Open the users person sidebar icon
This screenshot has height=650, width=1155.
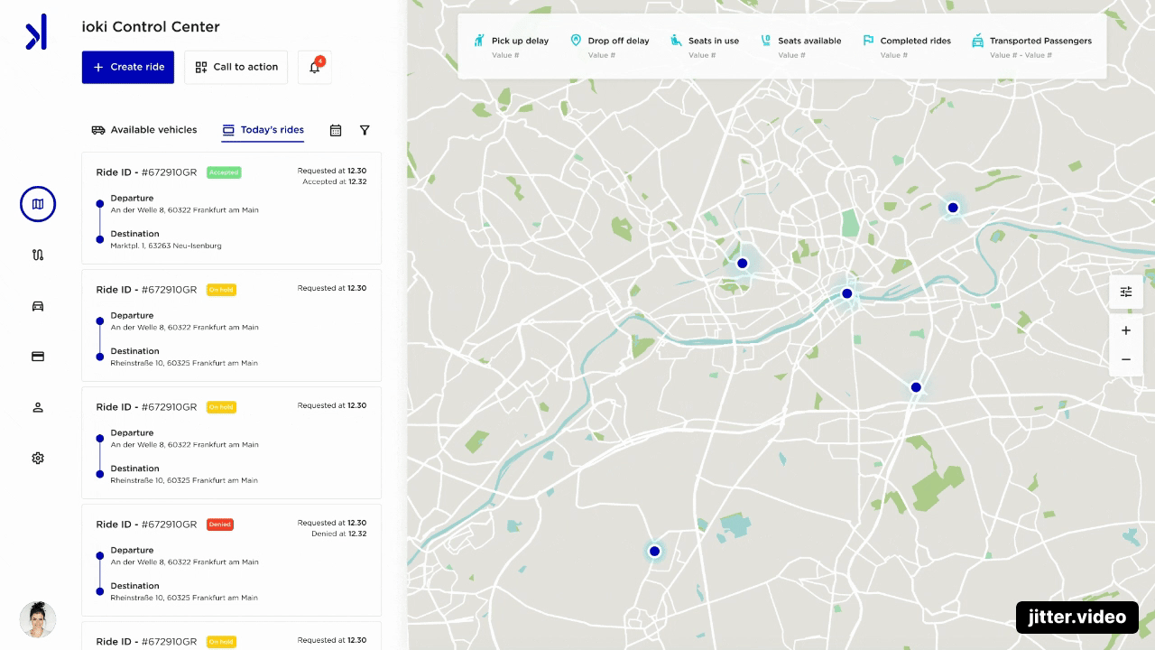[38, 407]
